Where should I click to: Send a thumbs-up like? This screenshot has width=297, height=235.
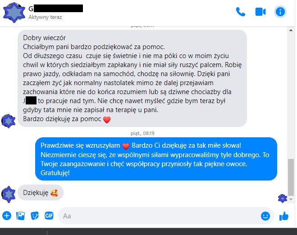click(284, 216)
